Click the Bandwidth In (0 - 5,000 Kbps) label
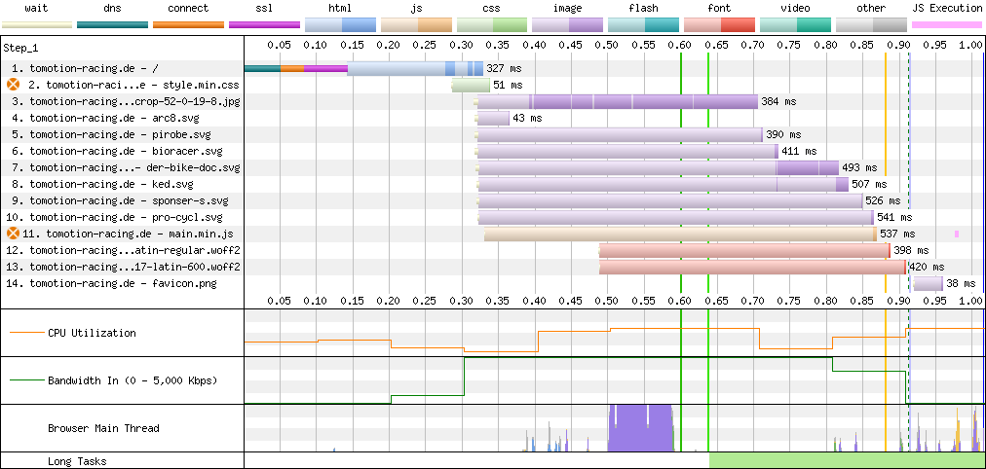 132,380
